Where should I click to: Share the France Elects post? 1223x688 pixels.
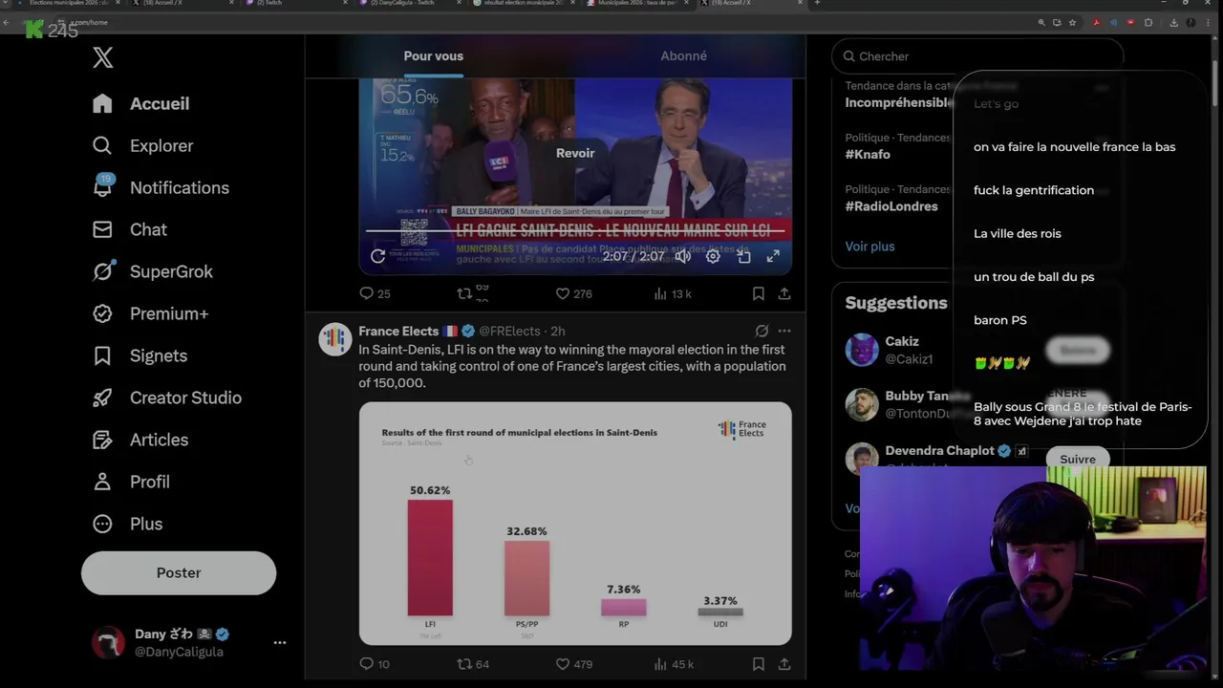click(784, 663)
